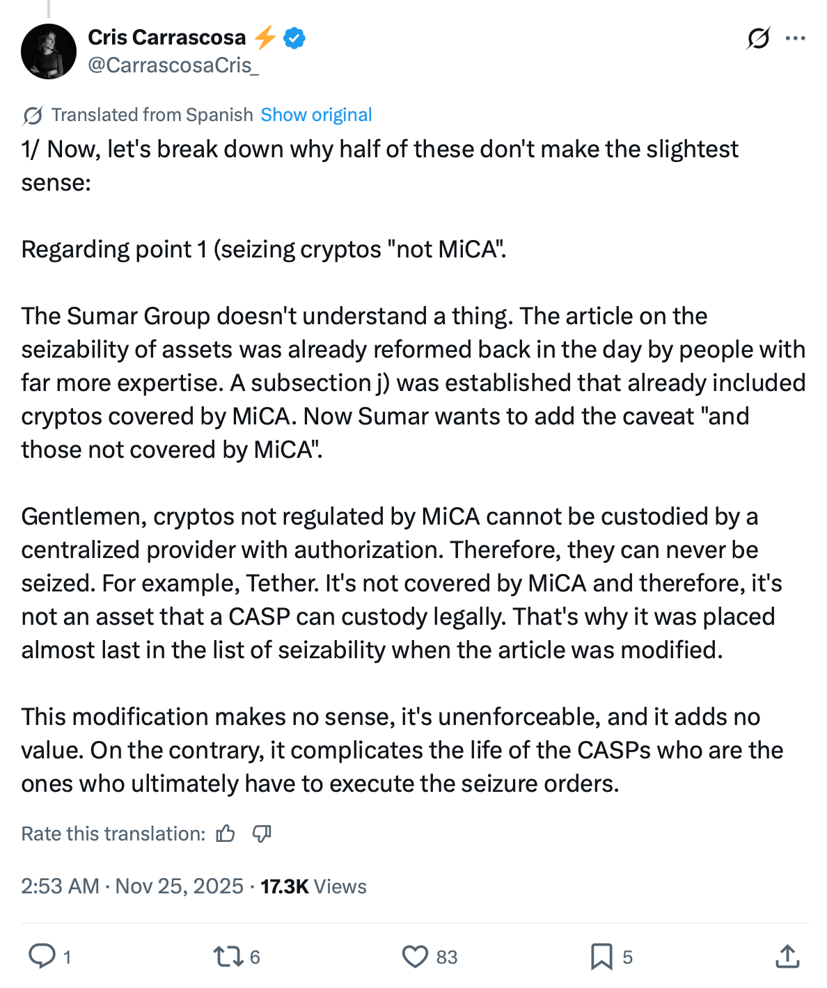
Task: Click the @CarrascosaCris_ handle
Action: (x=173, y=65)
